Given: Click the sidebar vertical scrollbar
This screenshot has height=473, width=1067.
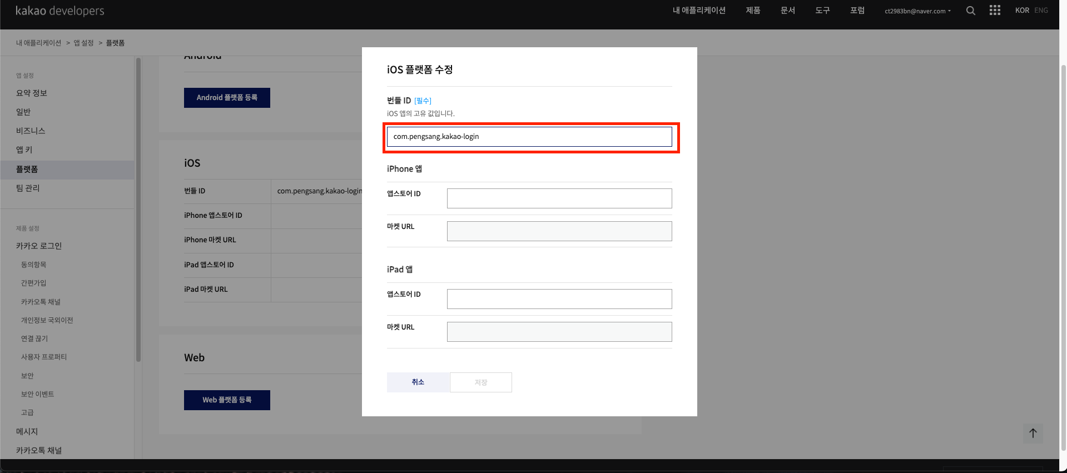Looking at the screenshot, I should (138, 210).
